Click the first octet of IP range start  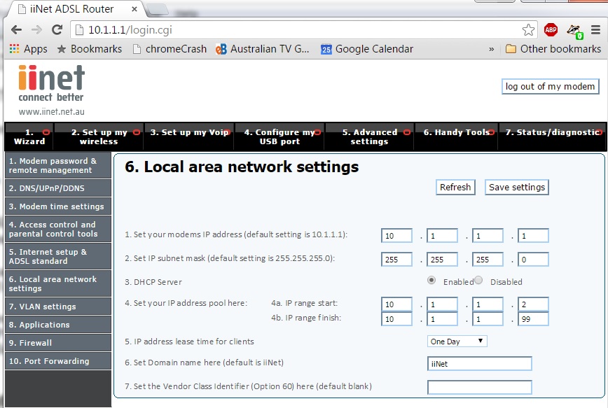coord(396,304)
